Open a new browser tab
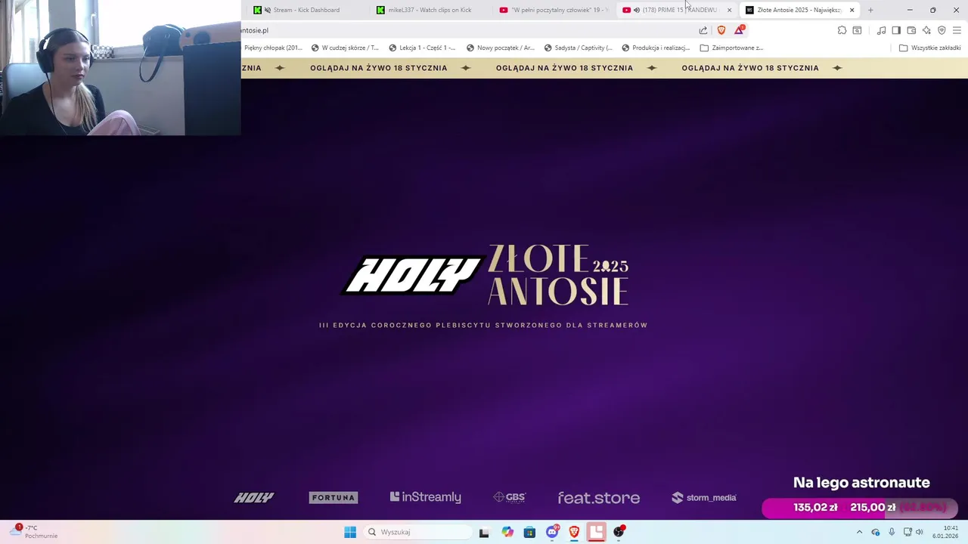Viewport: 968px width, 544px height. tap(870, 10)
